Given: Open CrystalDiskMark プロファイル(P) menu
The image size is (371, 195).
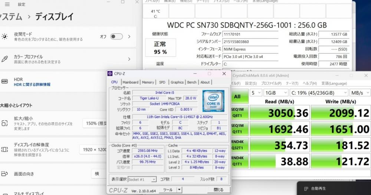Looking at the screenshot, I should 271,84.
